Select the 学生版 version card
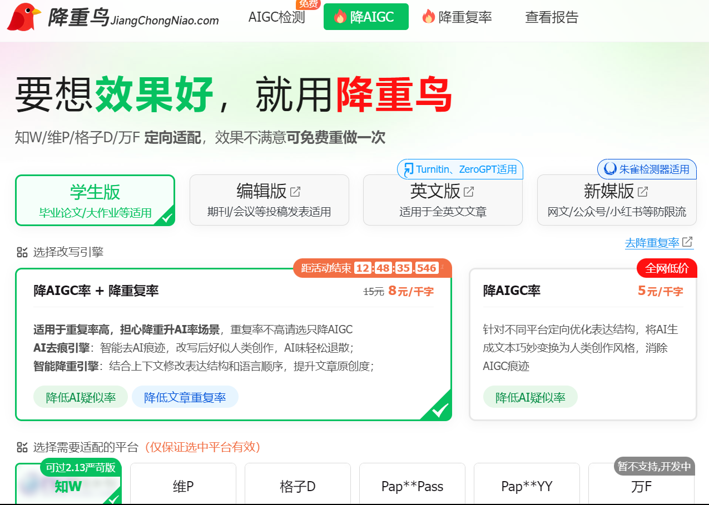Viewport: 709px width, 505px height. [95, 201]
